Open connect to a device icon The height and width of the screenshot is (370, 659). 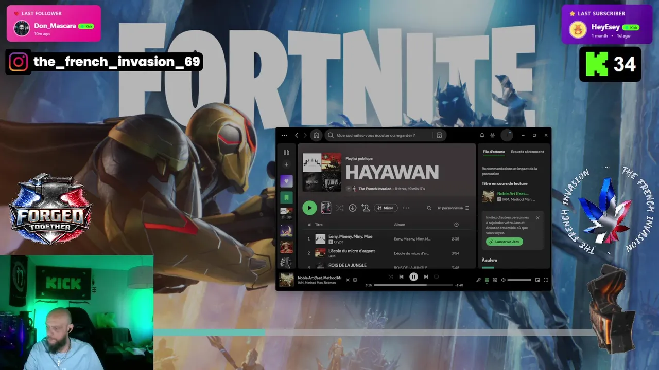tap(495, 280)
